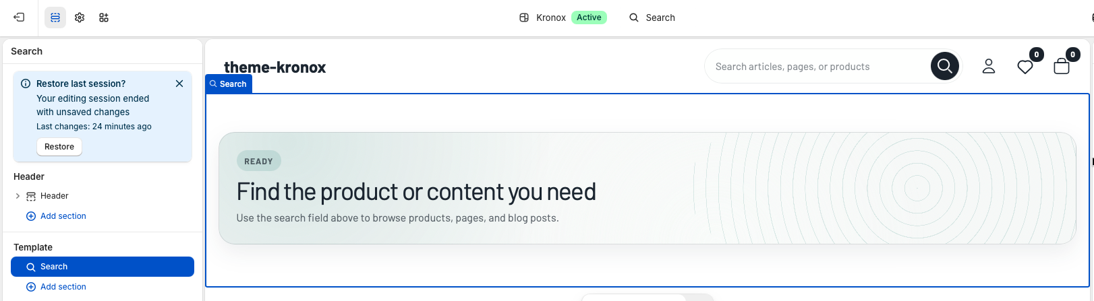Viewport: 1094px width, 301px height.
Task: Open theme settings gear icon
Action: [80, 18]
